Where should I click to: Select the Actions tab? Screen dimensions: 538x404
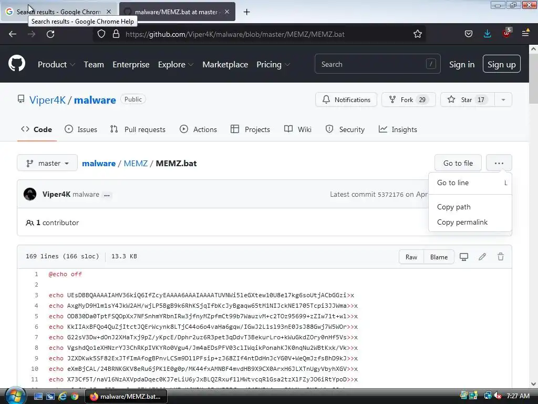pos(198,129)
